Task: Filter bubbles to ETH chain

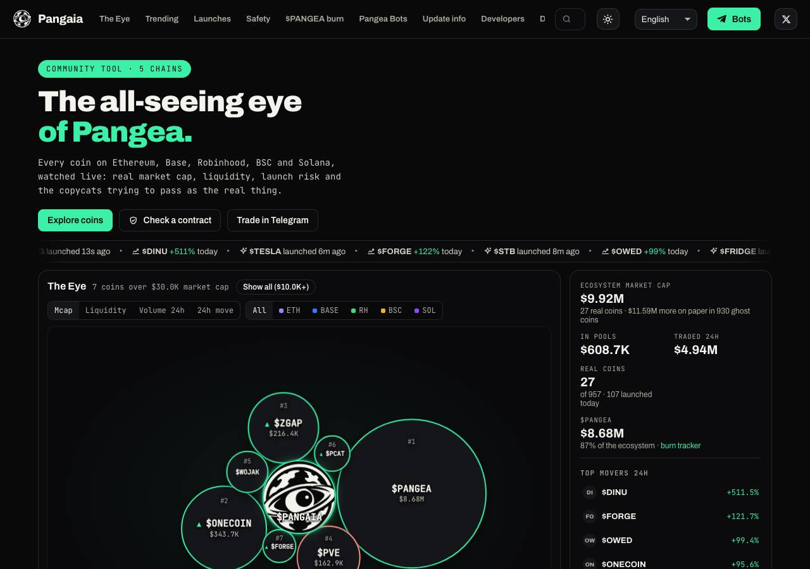Action: point(290,310)
